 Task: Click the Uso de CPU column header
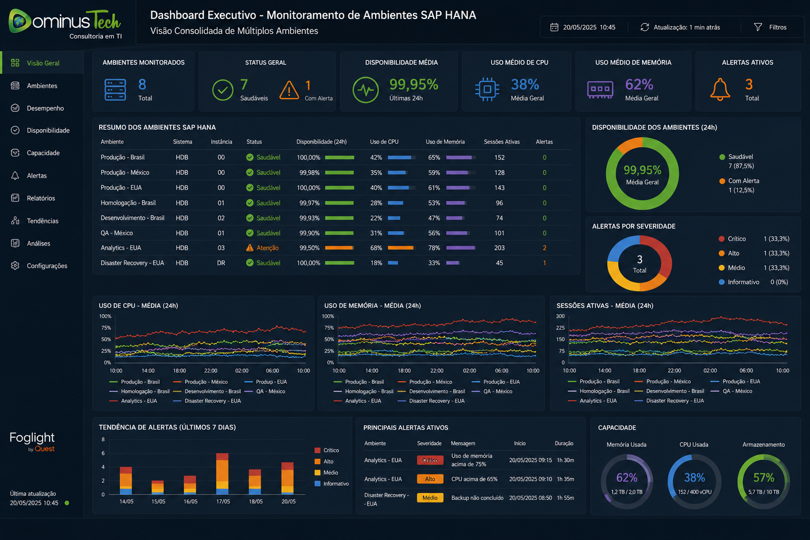click(384, 142)
